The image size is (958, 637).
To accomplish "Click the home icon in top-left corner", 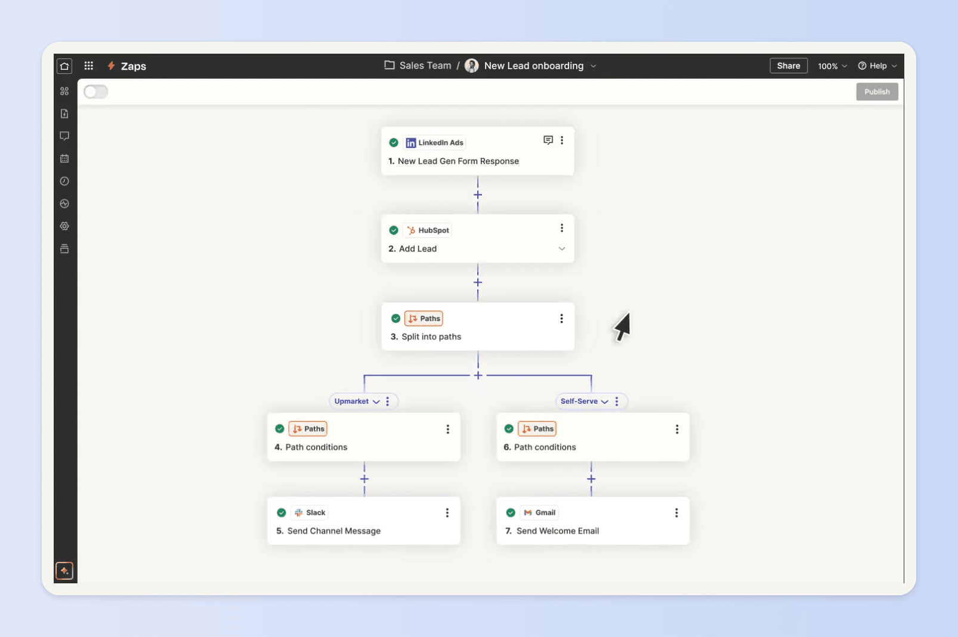I will coord(64,66).
